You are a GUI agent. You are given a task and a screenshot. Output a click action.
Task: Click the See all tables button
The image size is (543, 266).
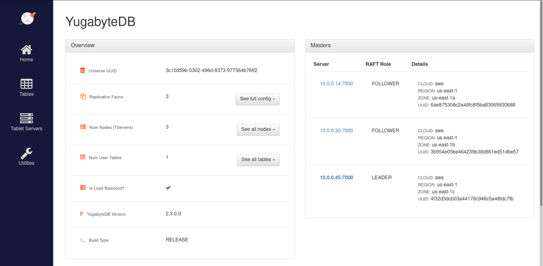click(258, 160)
